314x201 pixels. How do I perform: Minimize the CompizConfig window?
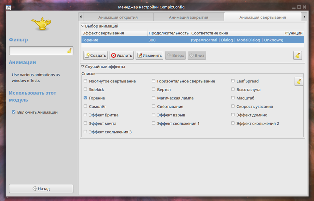coord(294,8)
